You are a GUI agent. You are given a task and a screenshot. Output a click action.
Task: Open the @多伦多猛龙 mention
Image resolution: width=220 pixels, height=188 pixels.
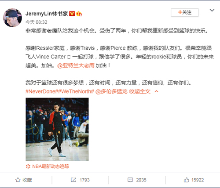click(x=111, y=91)
